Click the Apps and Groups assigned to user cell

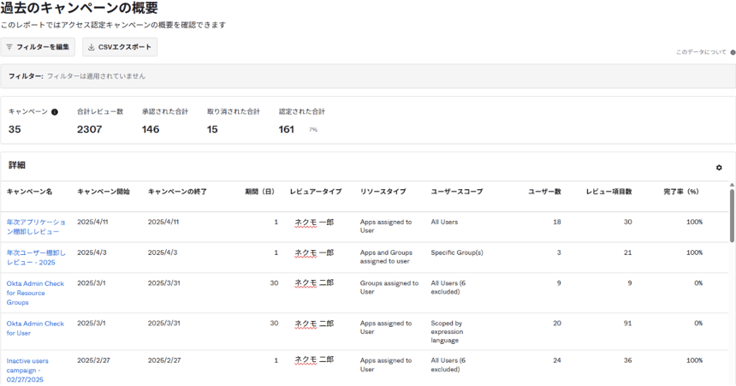[x=386, y=257]
